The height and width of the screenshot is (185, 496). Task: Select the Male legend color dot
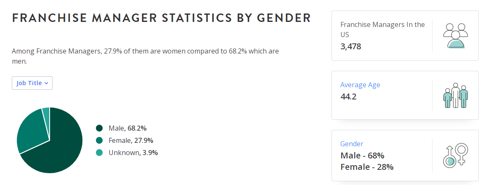coord(99,128)
